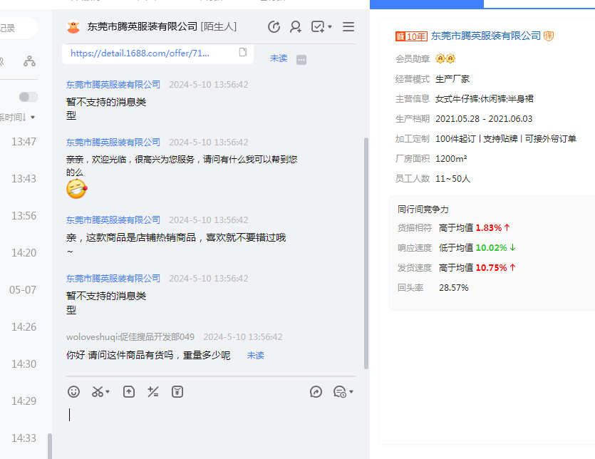Select the 13:47 conversation in list
This screenshot has height=459, width=595.
24,142
